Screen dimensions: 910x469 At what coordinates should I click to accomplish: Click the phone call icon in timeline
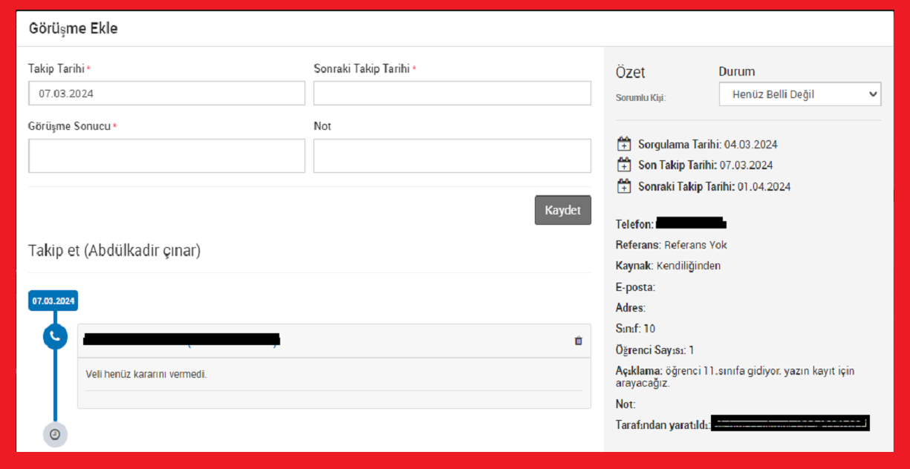(55, 336)
